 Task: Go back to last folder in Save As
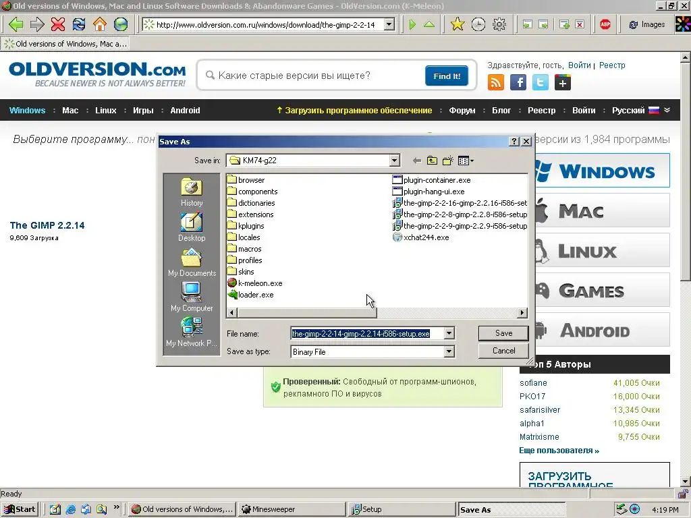tap(416, 161)
